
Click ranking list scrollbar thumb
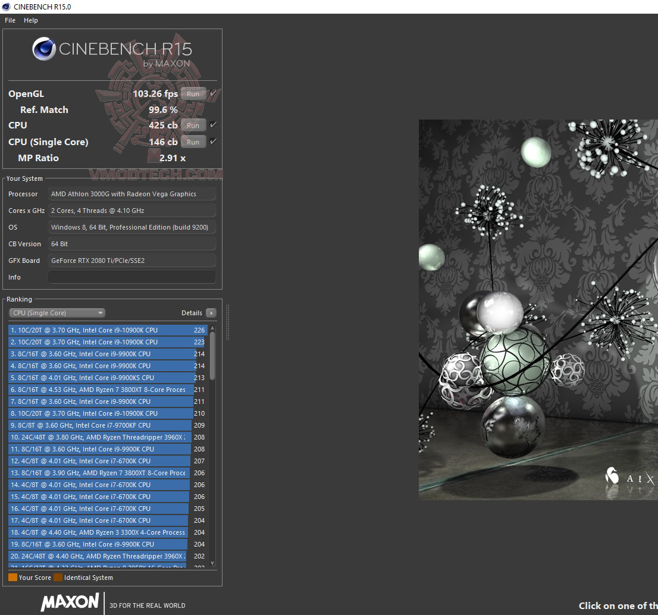212,356
